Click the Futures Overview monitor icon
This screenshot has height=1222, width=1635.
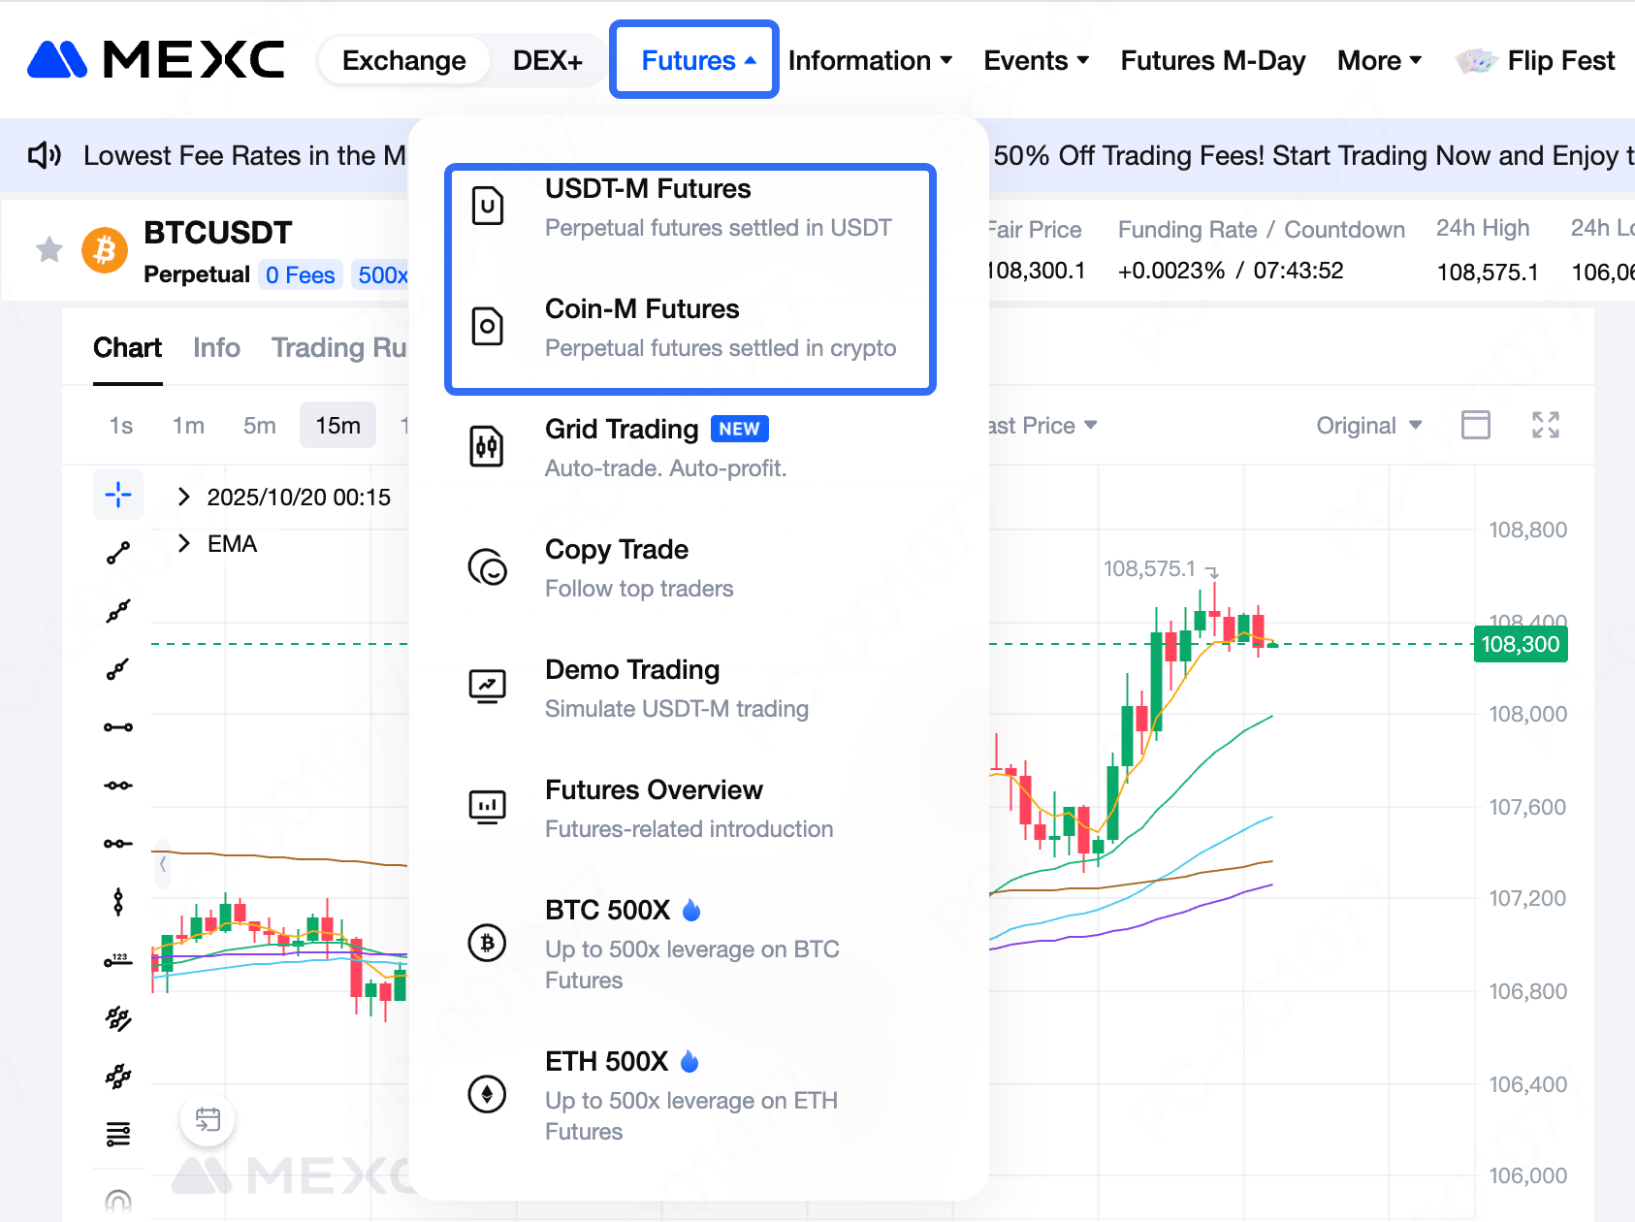coord(487,807)
